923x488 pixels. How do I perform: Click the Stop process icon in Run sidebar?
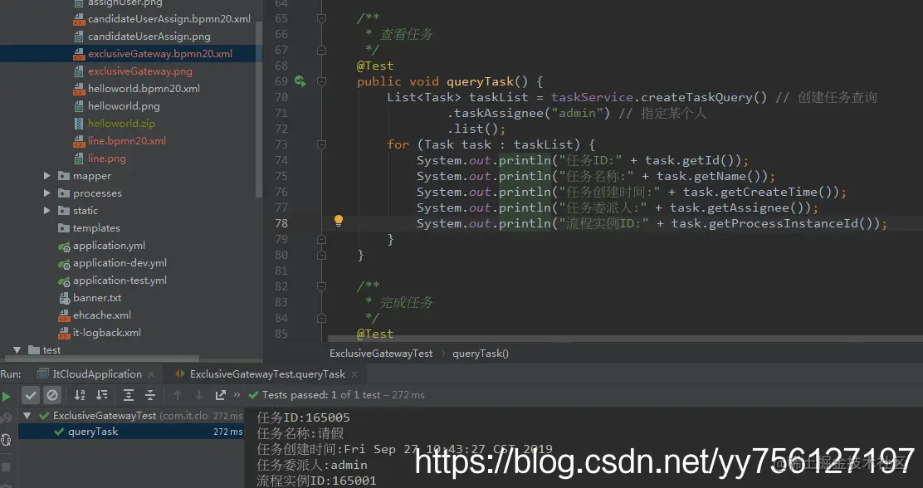pyautogui.click(x=6, y=468)
